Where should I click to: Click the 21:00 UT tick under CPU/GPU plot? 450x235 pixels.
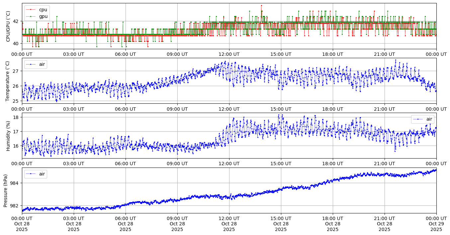pos(385,54)
